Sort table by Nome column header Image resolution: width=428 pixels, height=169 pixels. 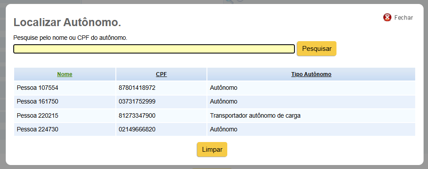tap(65, 74)
